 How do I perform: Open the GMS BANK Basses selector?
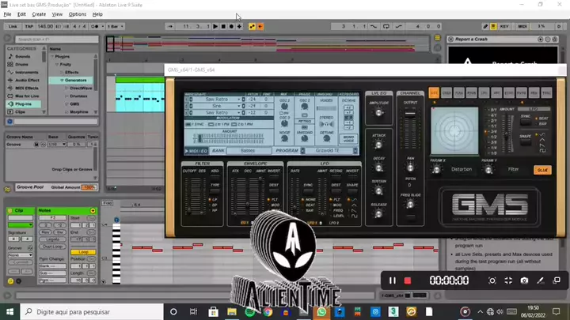pos(248,151)
